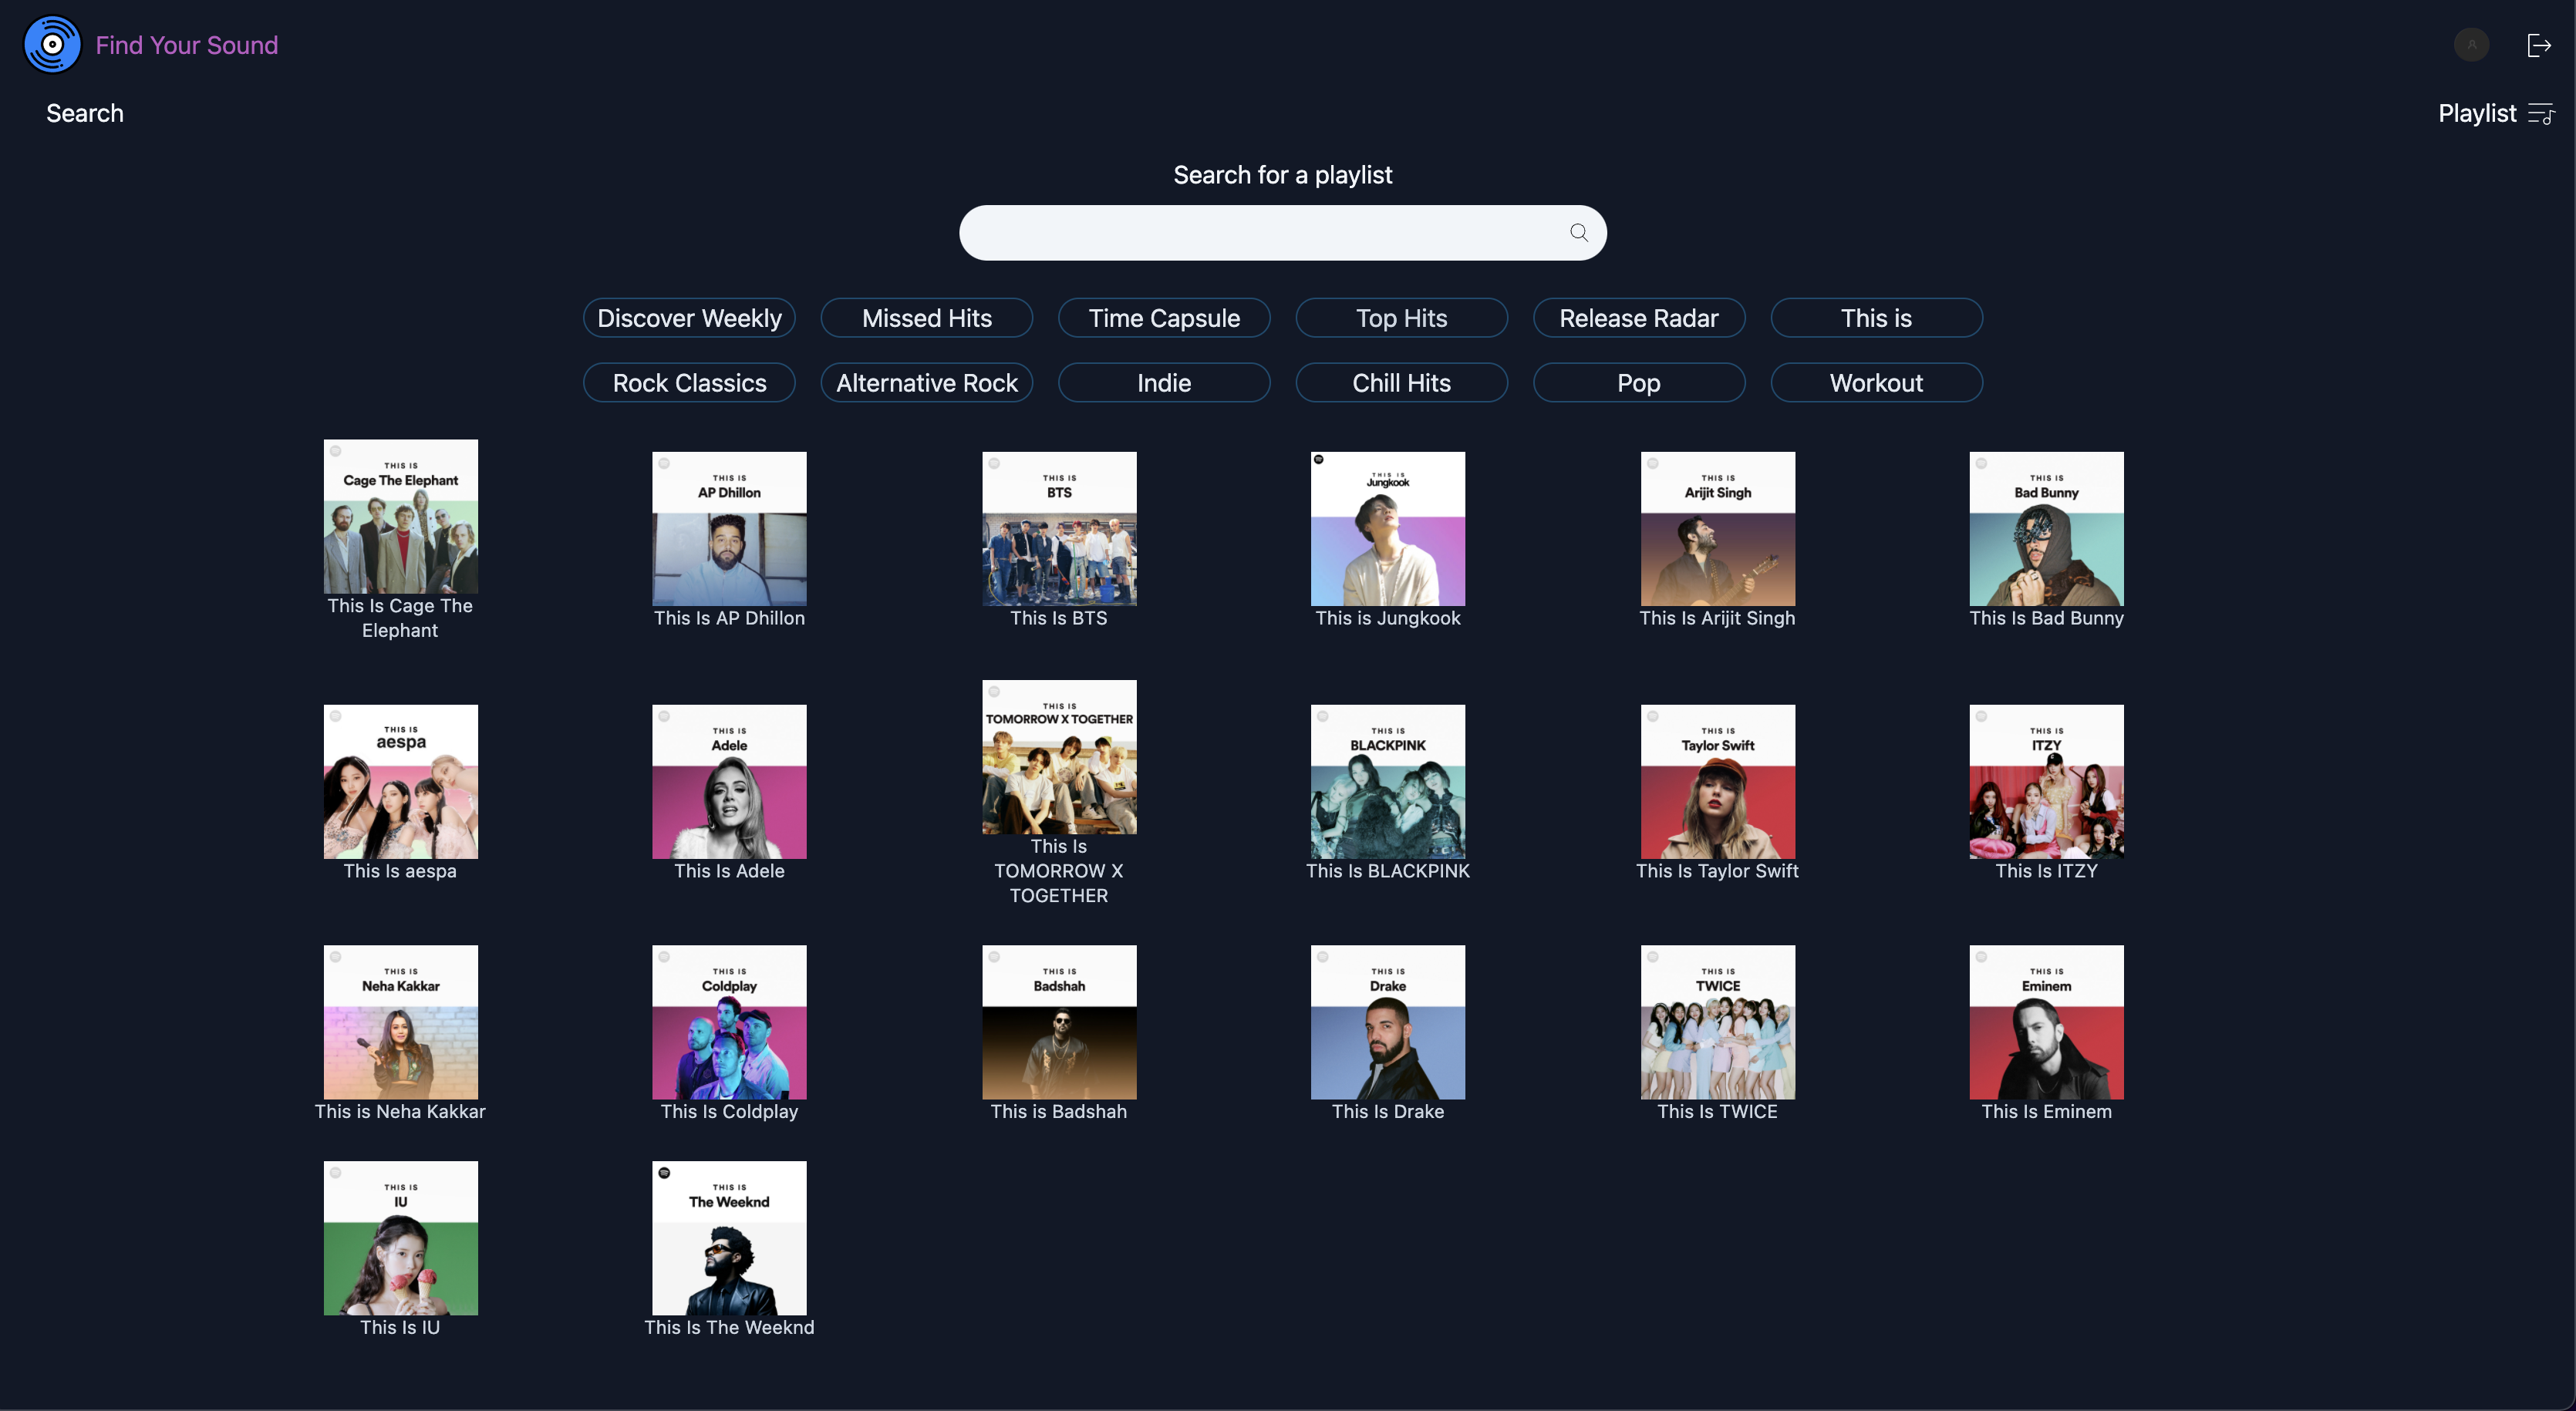The image size is (2576, 1411).
Task: Go to the Search menu item
Action: point(85,113)
